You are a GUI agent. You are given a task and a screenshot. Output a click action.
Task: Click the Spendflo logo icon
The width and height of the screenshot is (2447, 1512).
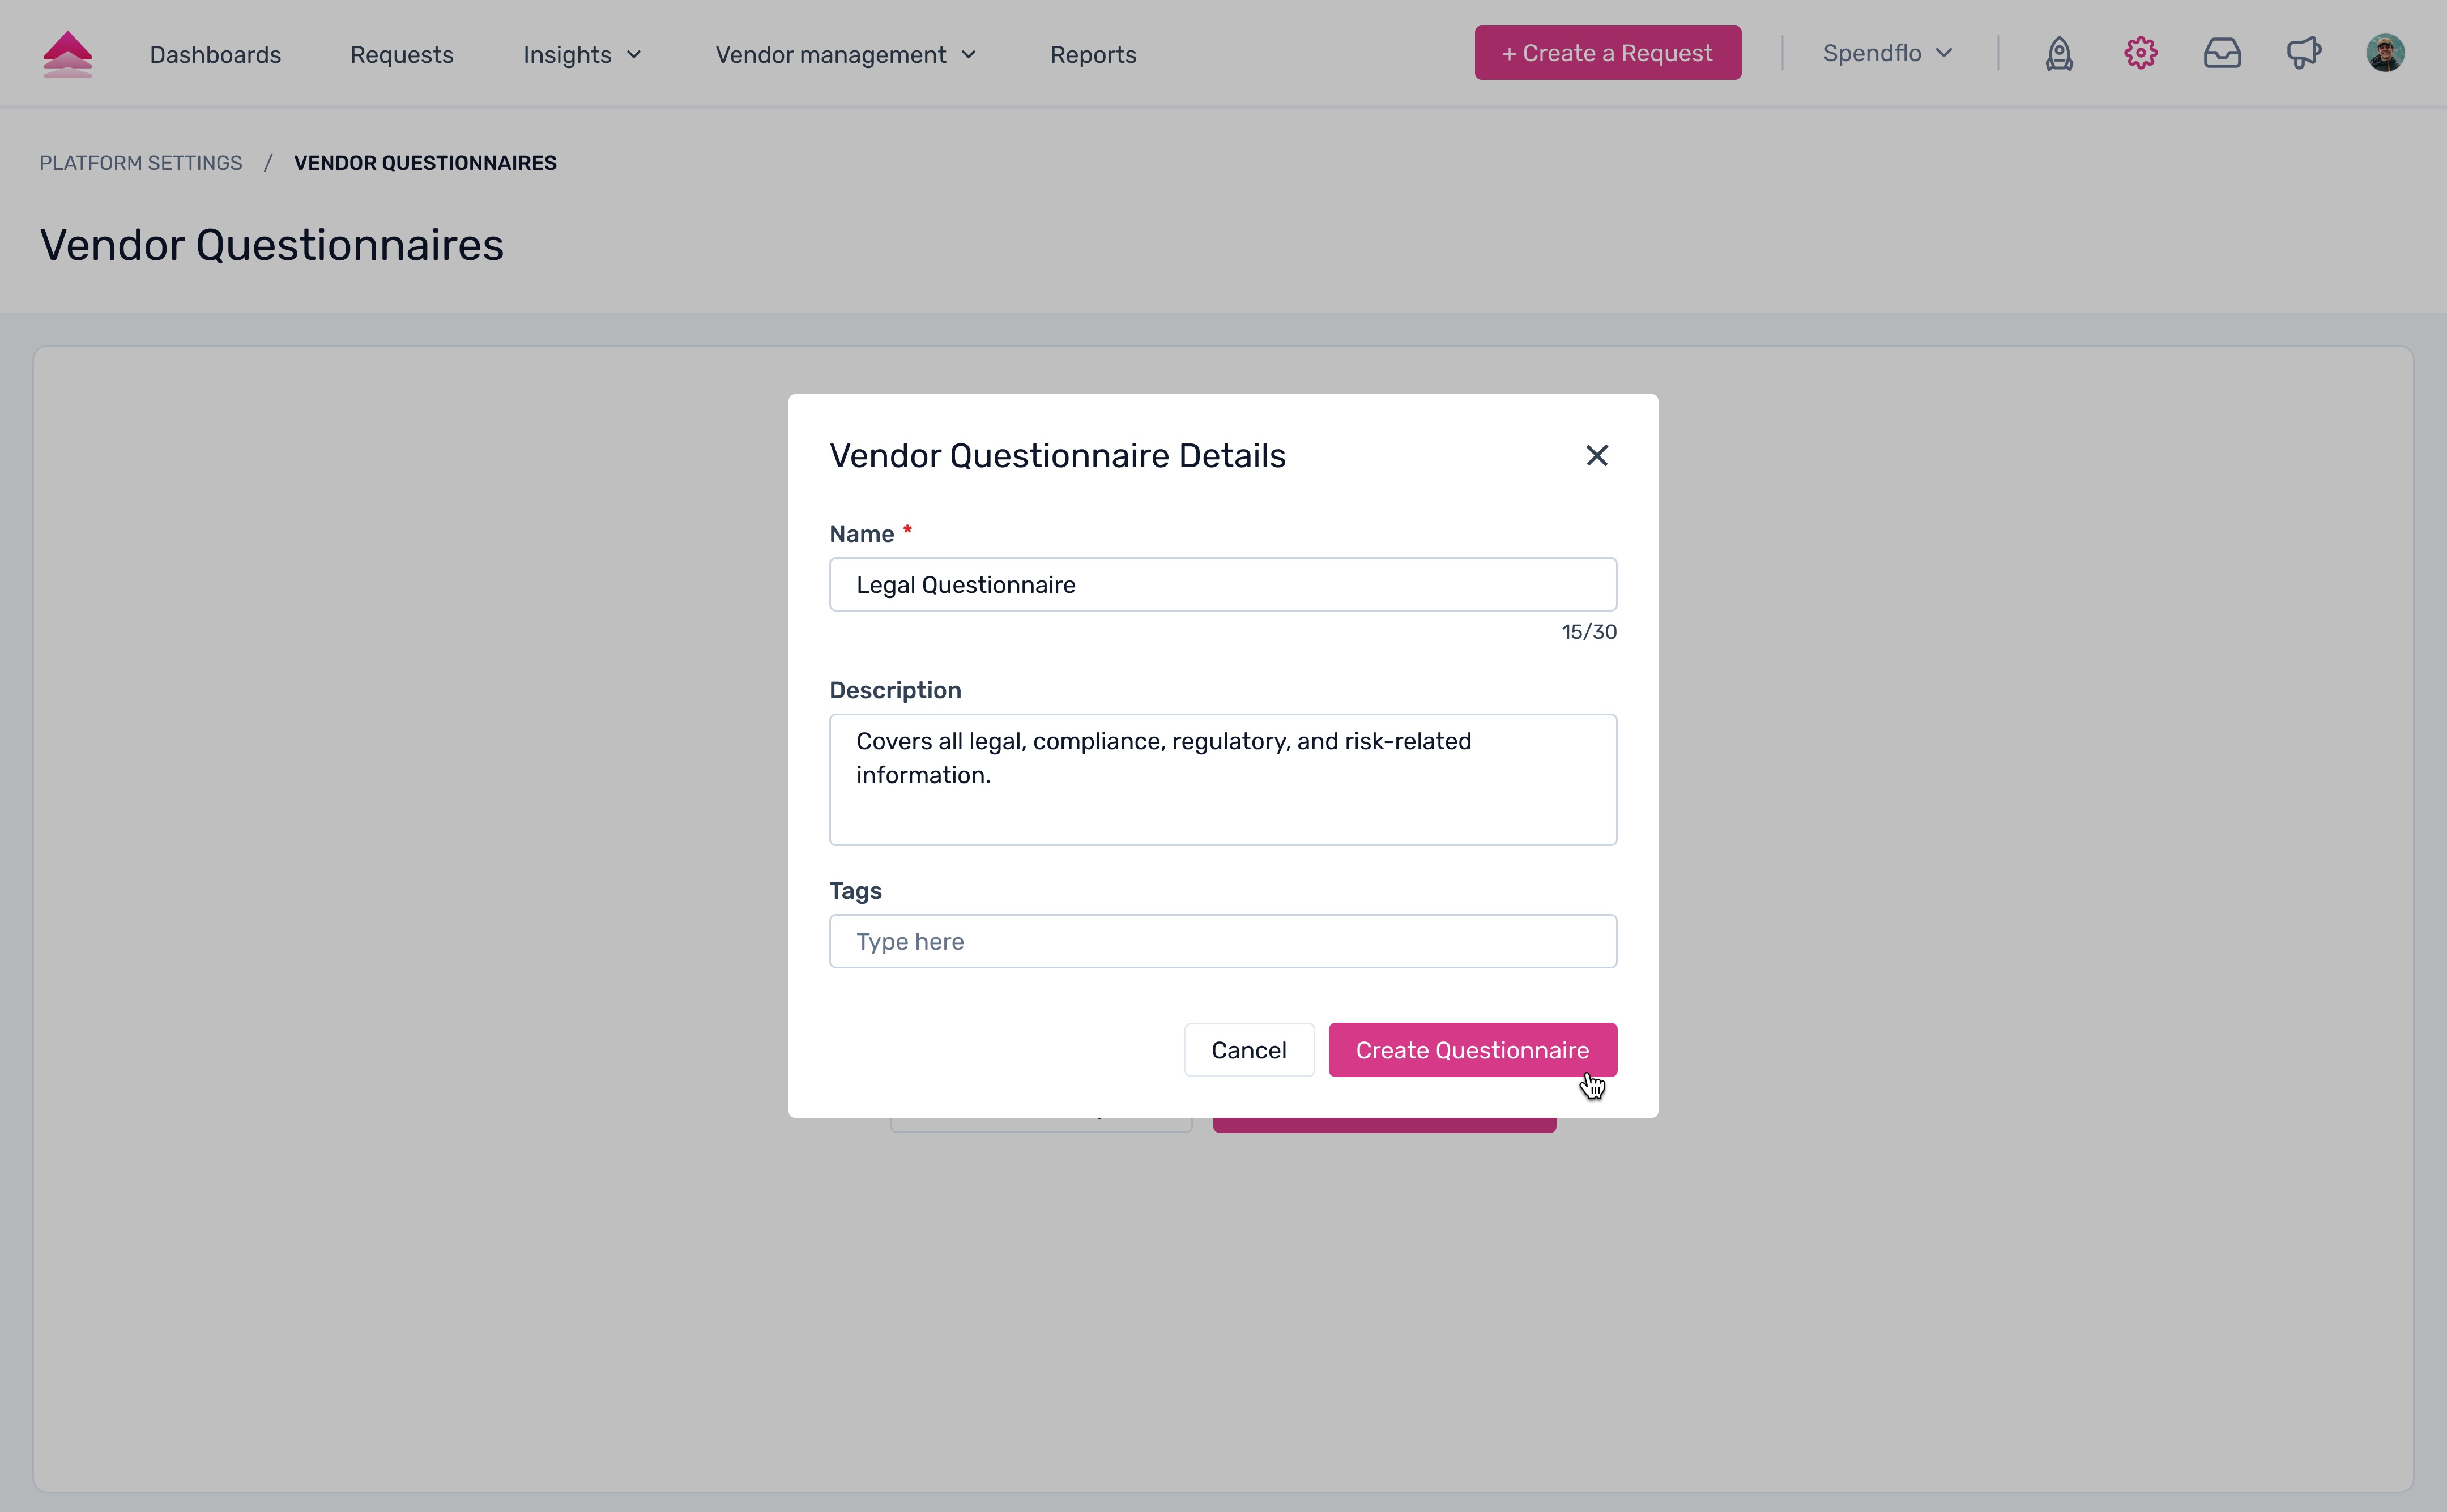68,54
